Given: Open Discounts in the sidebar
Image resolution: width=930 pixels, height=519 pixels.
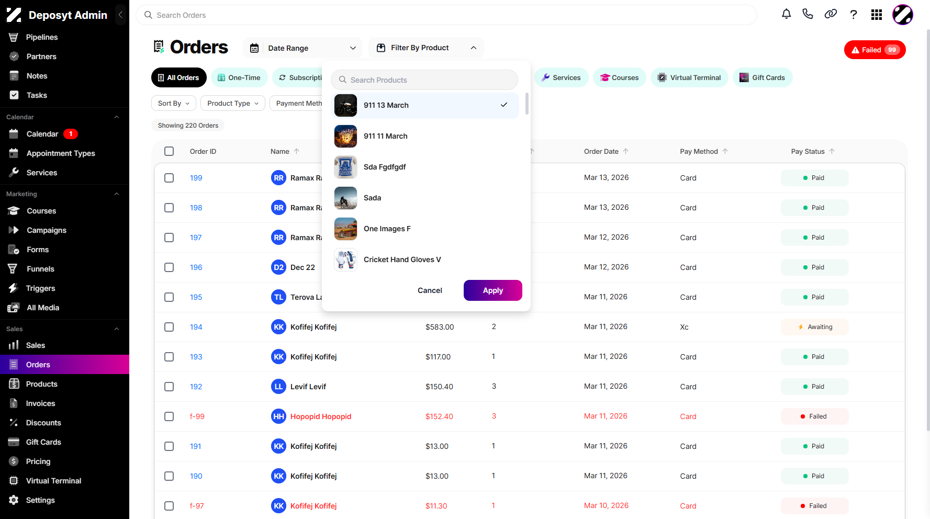Looking at the screenshot, I should click(x=43, y=423).
